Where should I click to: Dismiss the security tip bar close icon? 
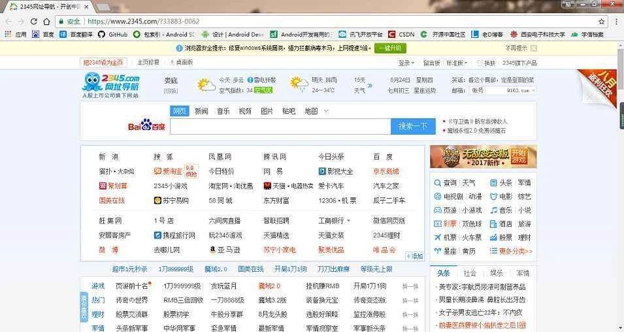click(x=534, y=48)
